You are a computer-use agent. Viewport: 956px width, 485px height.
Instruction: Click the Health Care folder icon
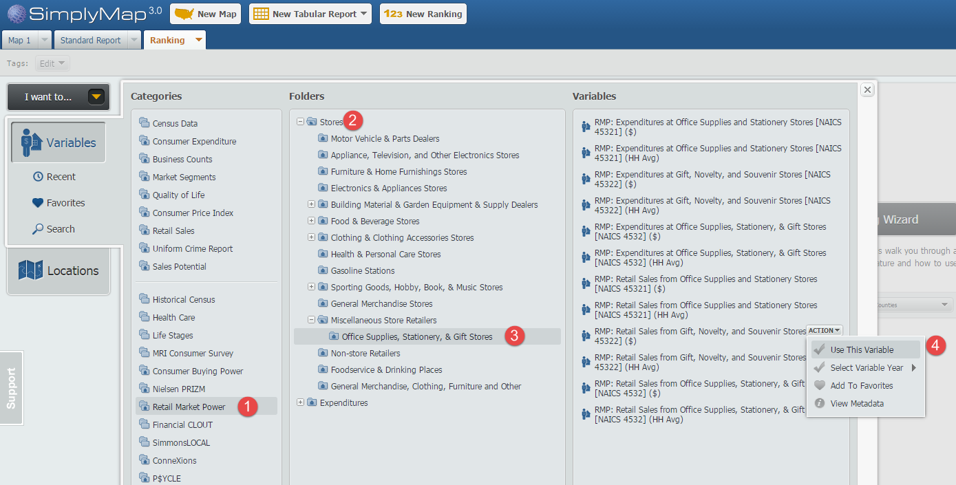tap(144, 316)
